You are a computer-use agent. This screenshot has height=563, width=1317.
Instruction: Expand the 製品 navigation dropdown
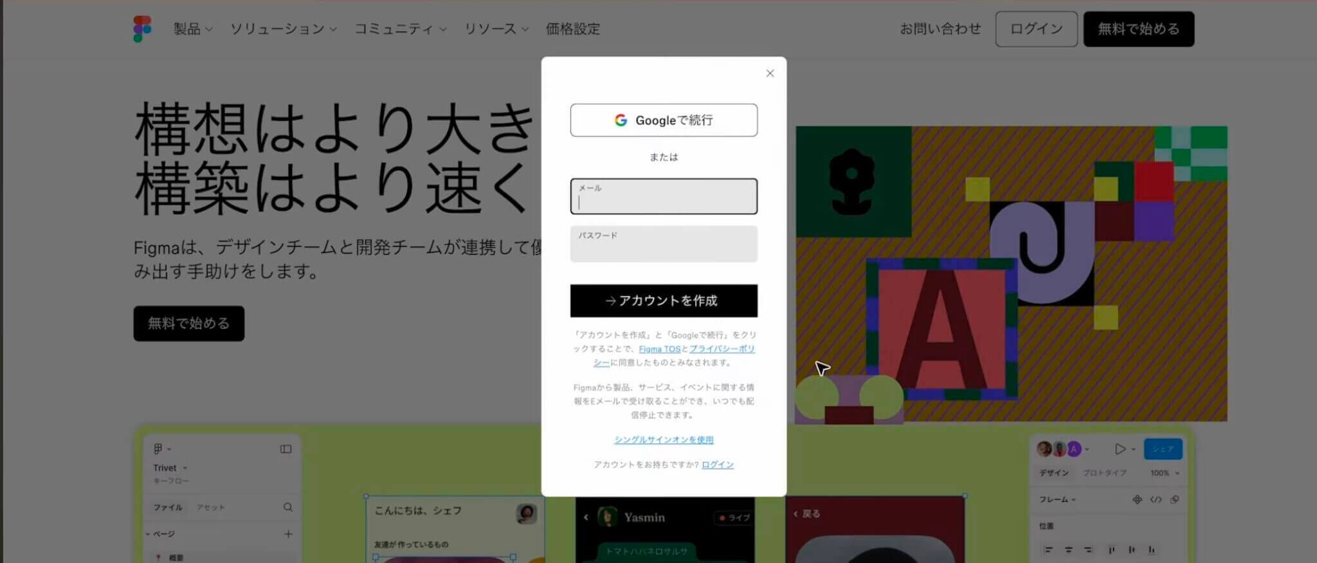[x=192, y=29]
